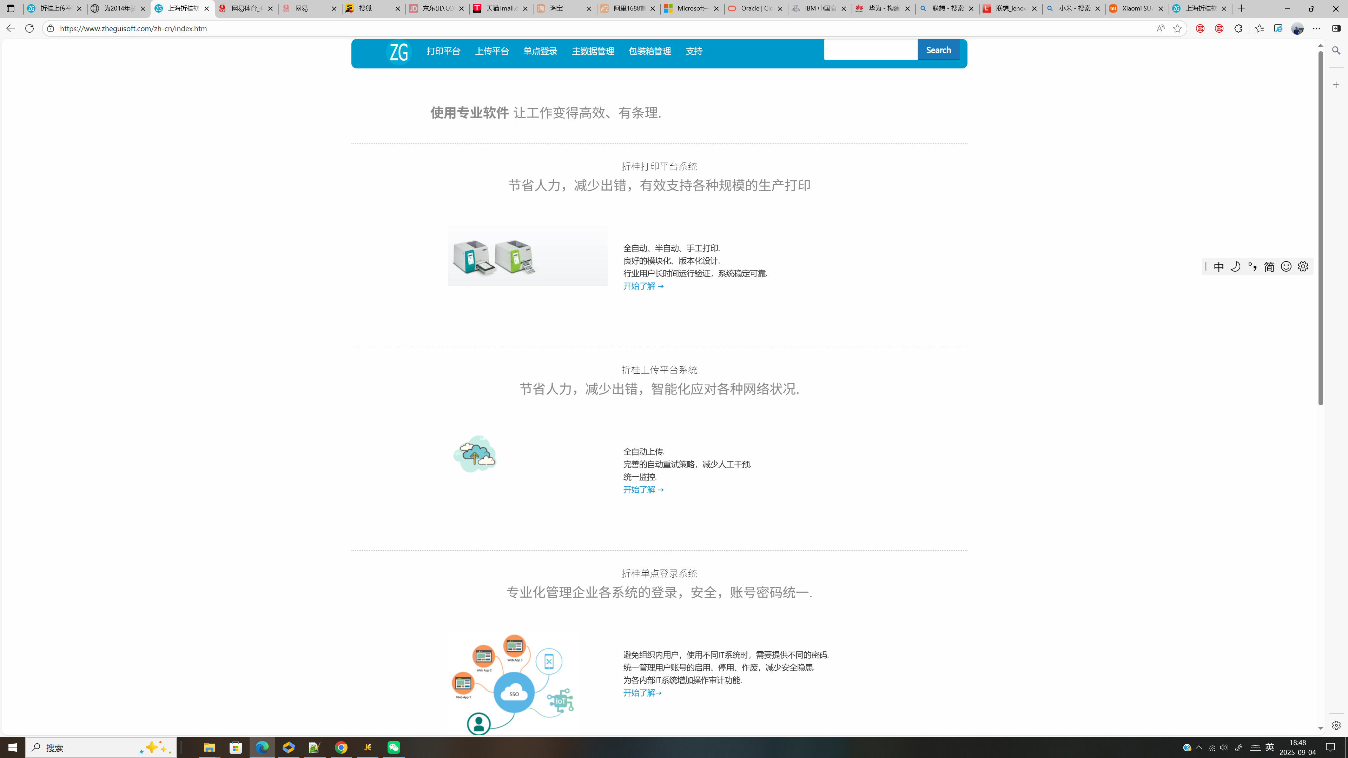The width and height of the screenshot is (1348, 758).
Task: Show hidden system tray icons chevron
Action: pyautogui.click(x=1199, y=747)
